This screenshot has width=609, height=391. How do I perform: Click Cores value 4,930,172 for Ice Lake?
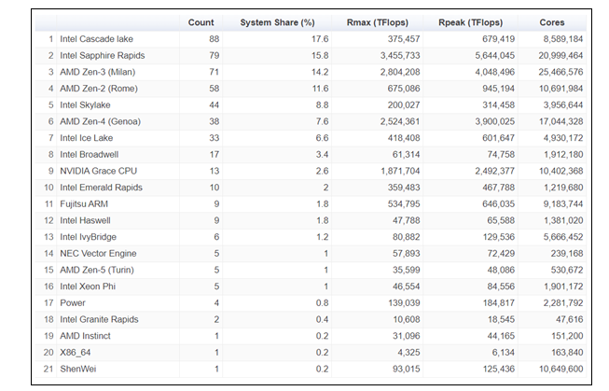[x=562, y=138]
